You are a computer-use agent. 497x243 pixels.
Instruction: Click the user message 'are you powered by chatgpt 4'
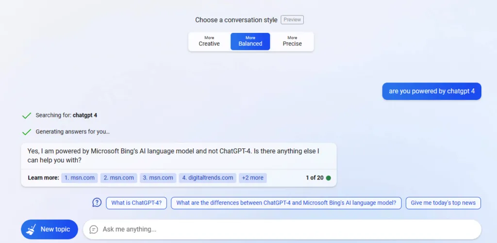click(431, 91)
